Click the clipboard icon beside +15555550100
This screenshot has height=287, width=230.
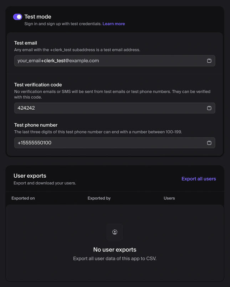[x=209, y=143]
